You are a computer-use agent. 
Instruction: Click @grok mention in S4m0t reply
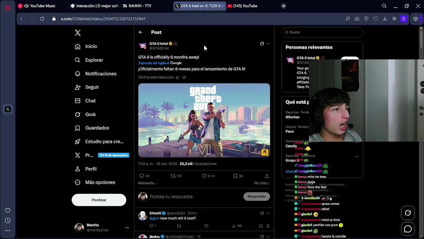click(x=154, y=218)
